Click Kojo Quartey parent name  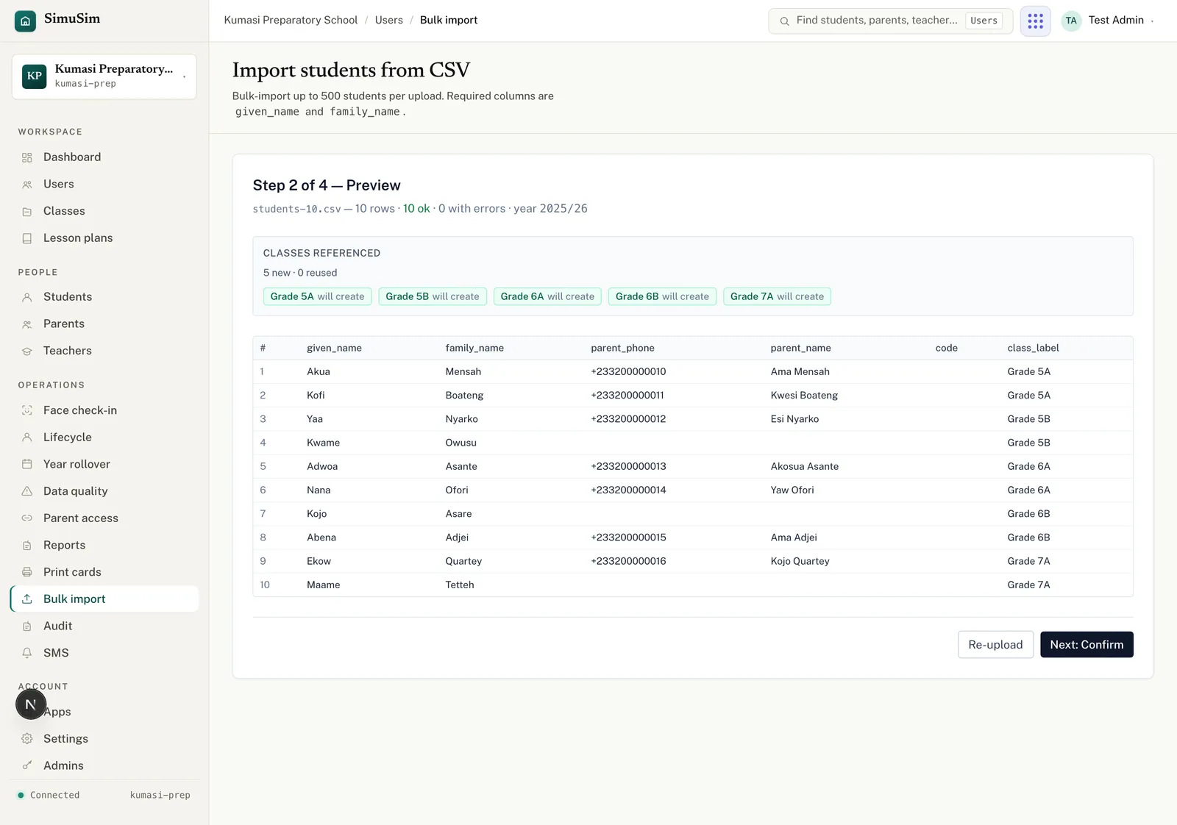tap(800, 561)
